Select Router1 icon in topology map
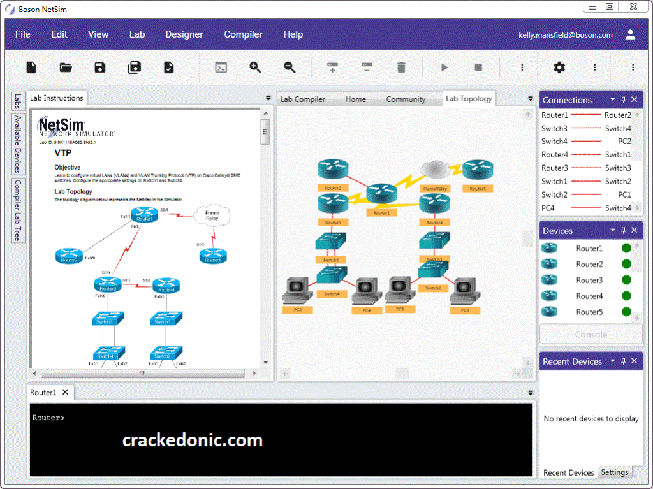 click(x=381, y=194)
